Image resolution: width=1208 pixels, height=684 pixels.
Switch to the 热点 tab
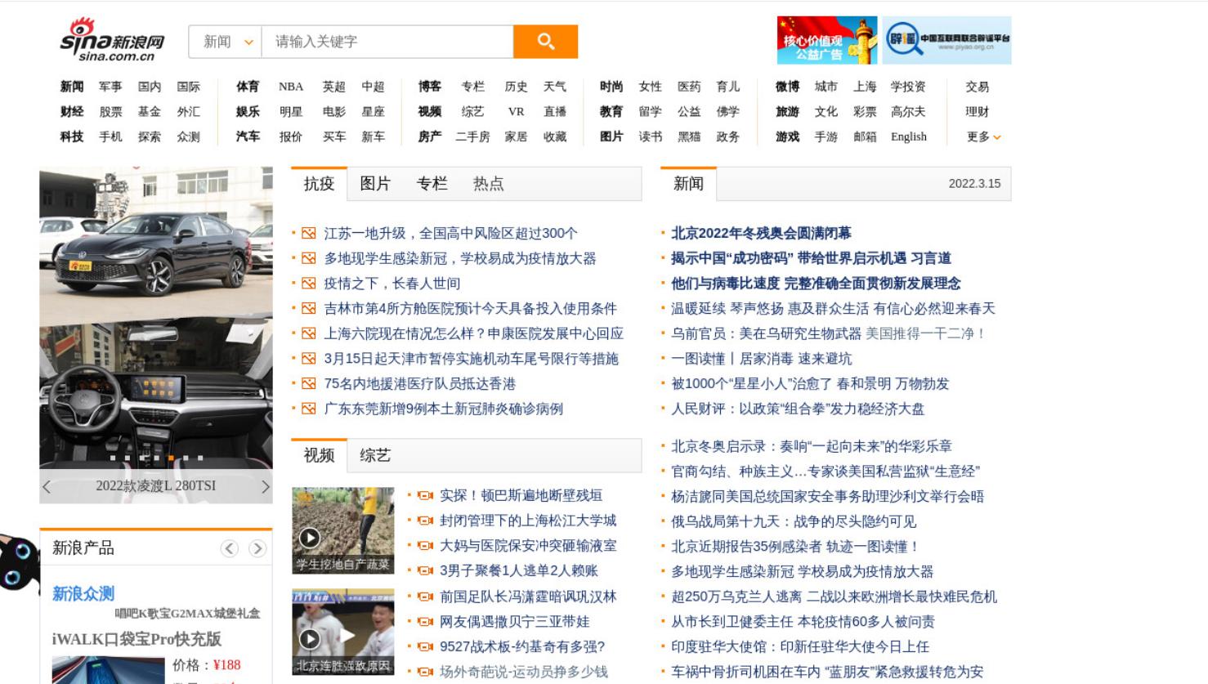tap(488, 184)
